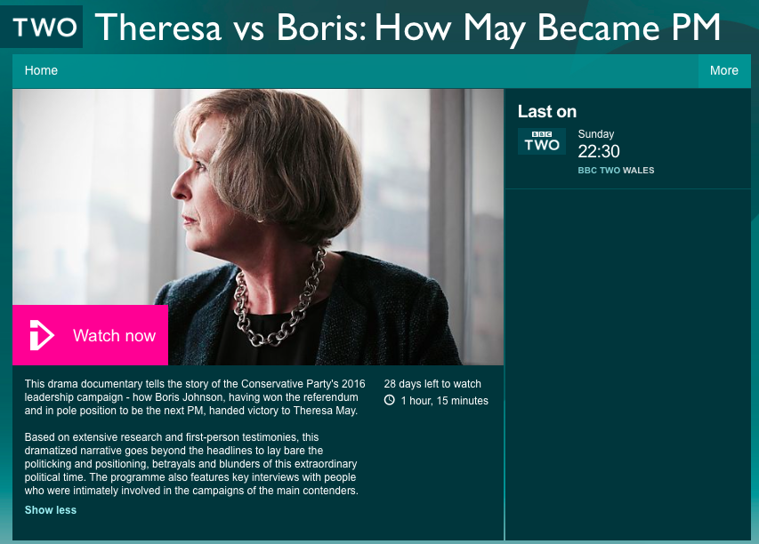Screen dimensions: 759x544
Task: Click the TWO channel logo beside the title
Action: tap(42, 27)
